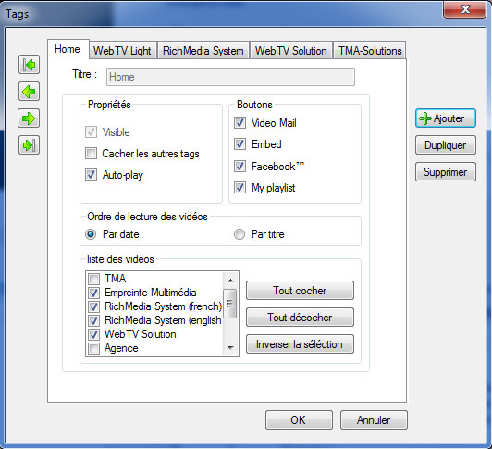Select the Par titre radio button
Image resolution: width=492 pixels, height=449 pixels.
point(240,234)
